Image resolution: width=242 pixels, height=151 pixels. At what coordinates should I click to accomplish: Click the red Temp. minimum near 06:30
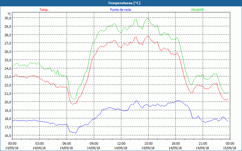tap(72, 104)
